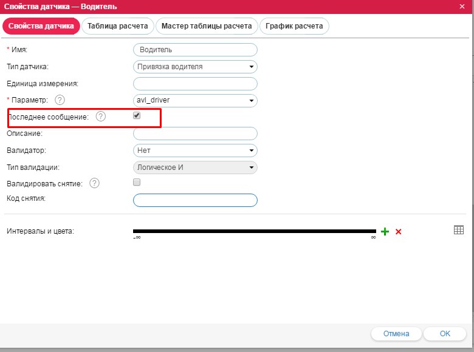Click the Код снятия input field
The width and height of the screenshot is (474, 352).
(x=194, y=200)
